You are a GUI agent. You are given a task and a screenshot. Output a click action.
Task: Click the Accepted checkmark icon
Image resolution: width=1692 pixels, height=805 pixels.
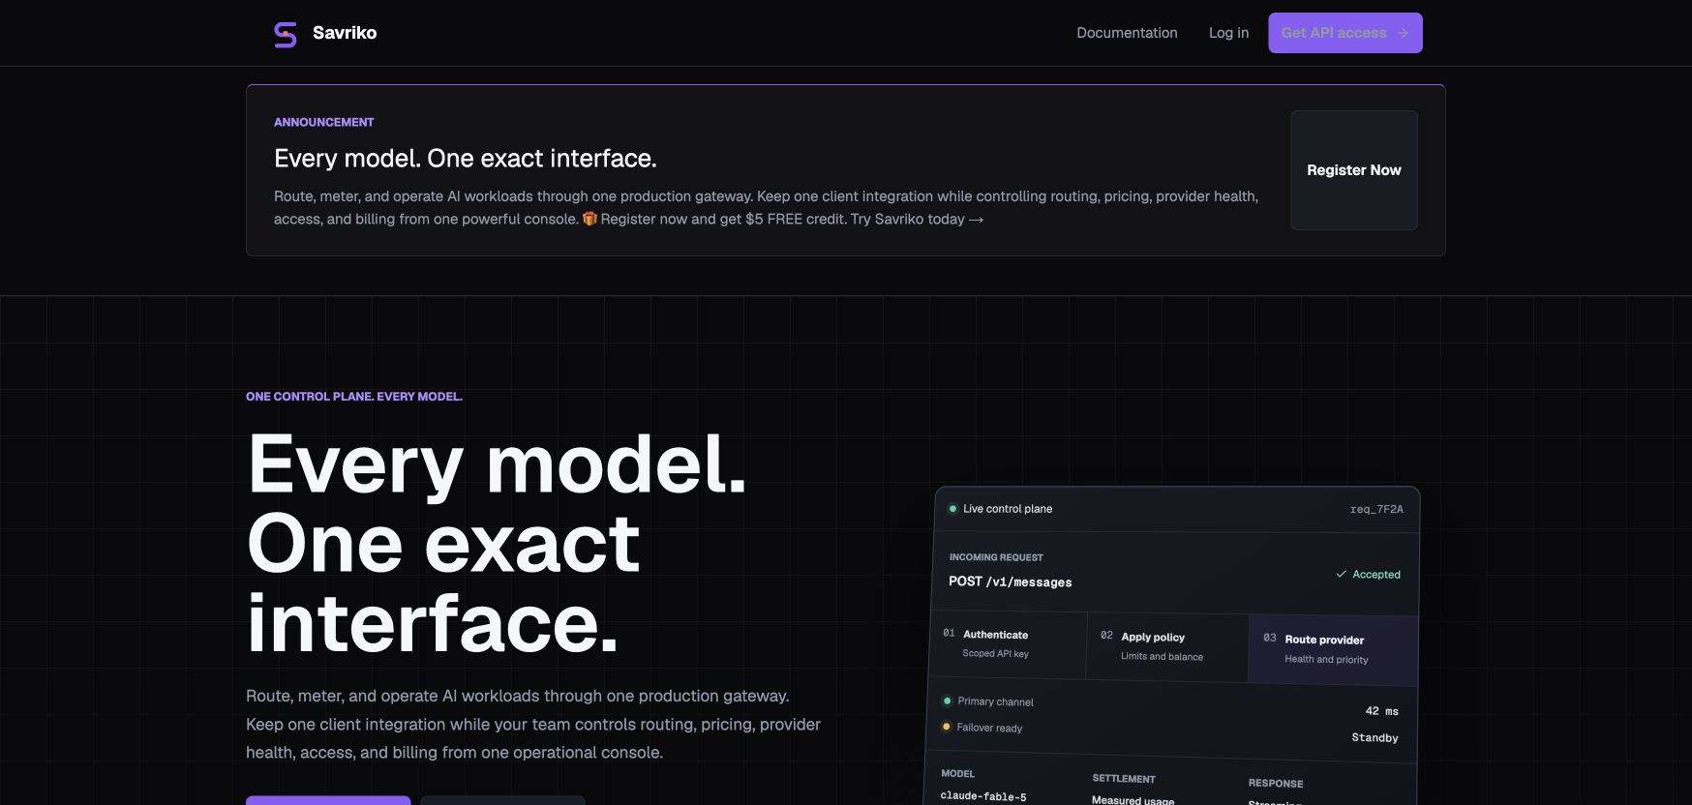[1342, 575]
